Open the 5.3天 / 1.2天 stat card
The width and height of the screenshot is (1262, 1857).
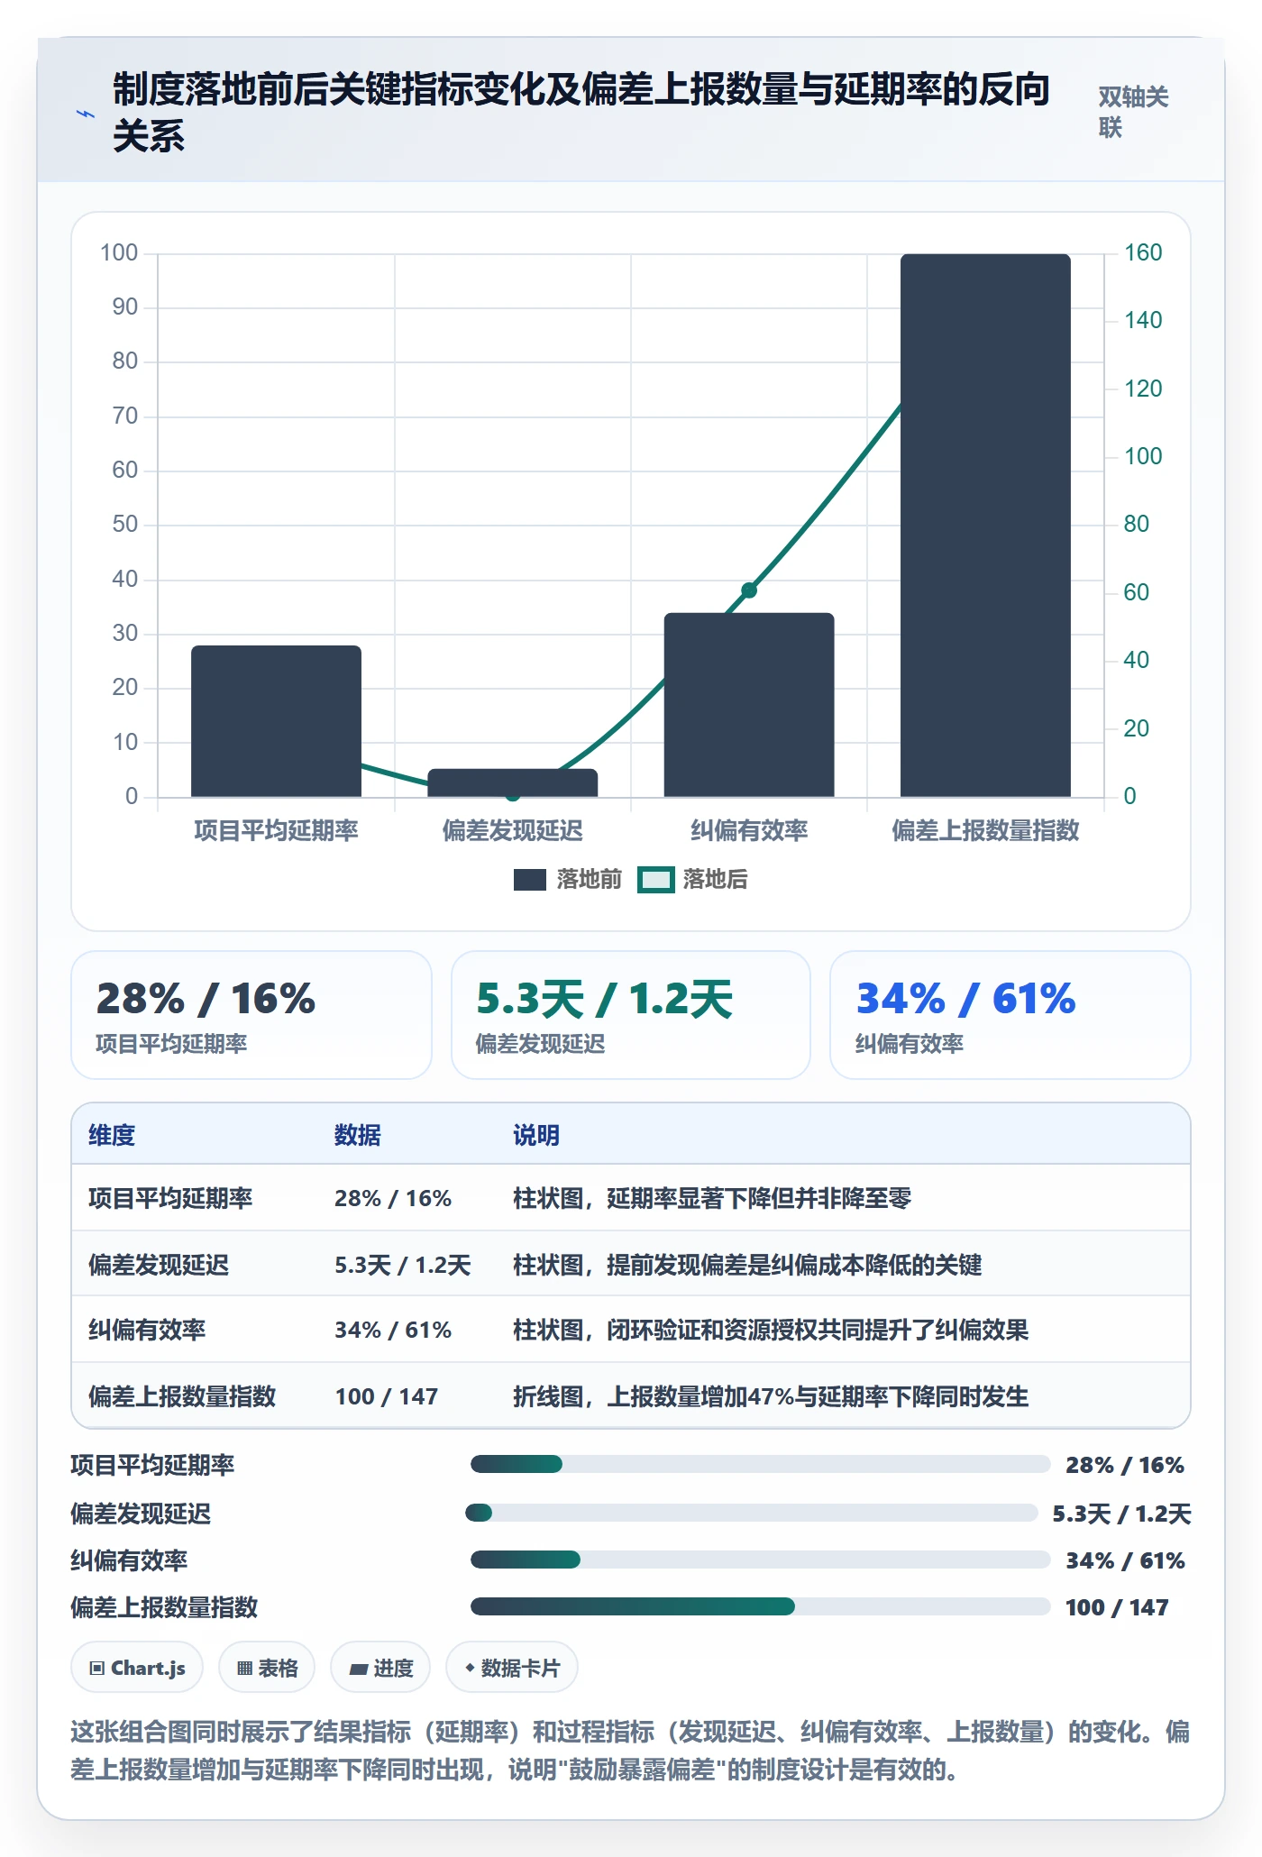631,1015
